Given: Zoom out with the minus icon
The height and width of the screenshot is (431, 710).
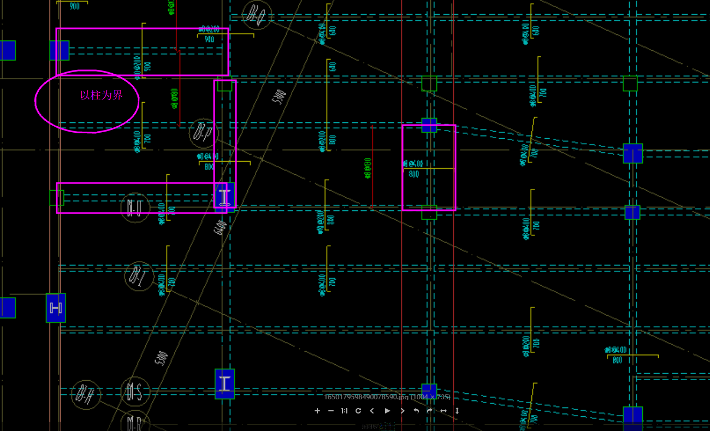Looking at the screenshot, I should pyautogui.click(x=331, y=411).
